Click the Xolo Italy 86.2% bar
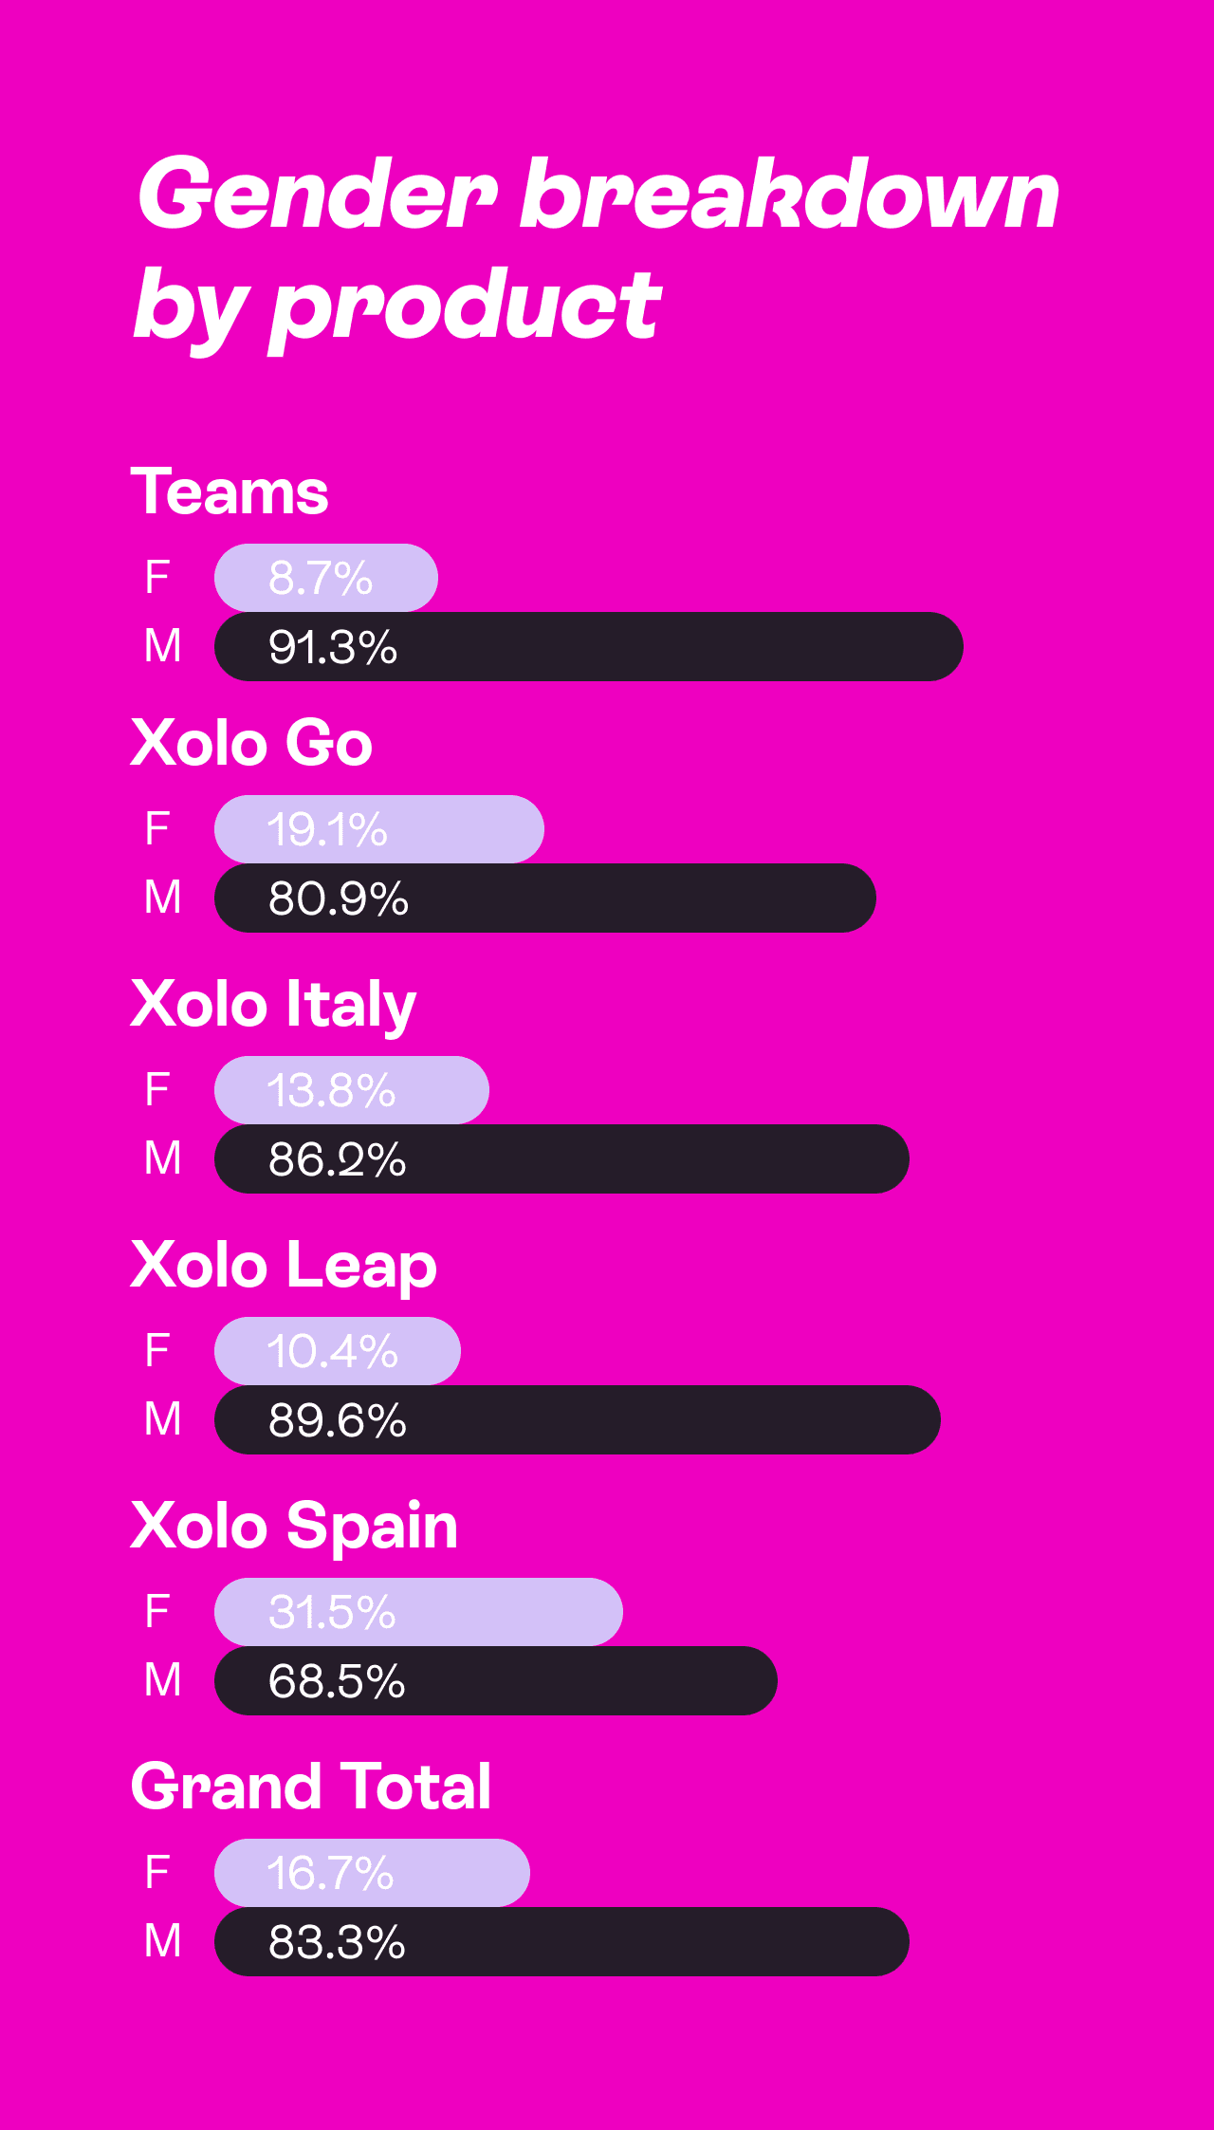The width and height of the screenshot is (1214, 2130). [561, 1159]
